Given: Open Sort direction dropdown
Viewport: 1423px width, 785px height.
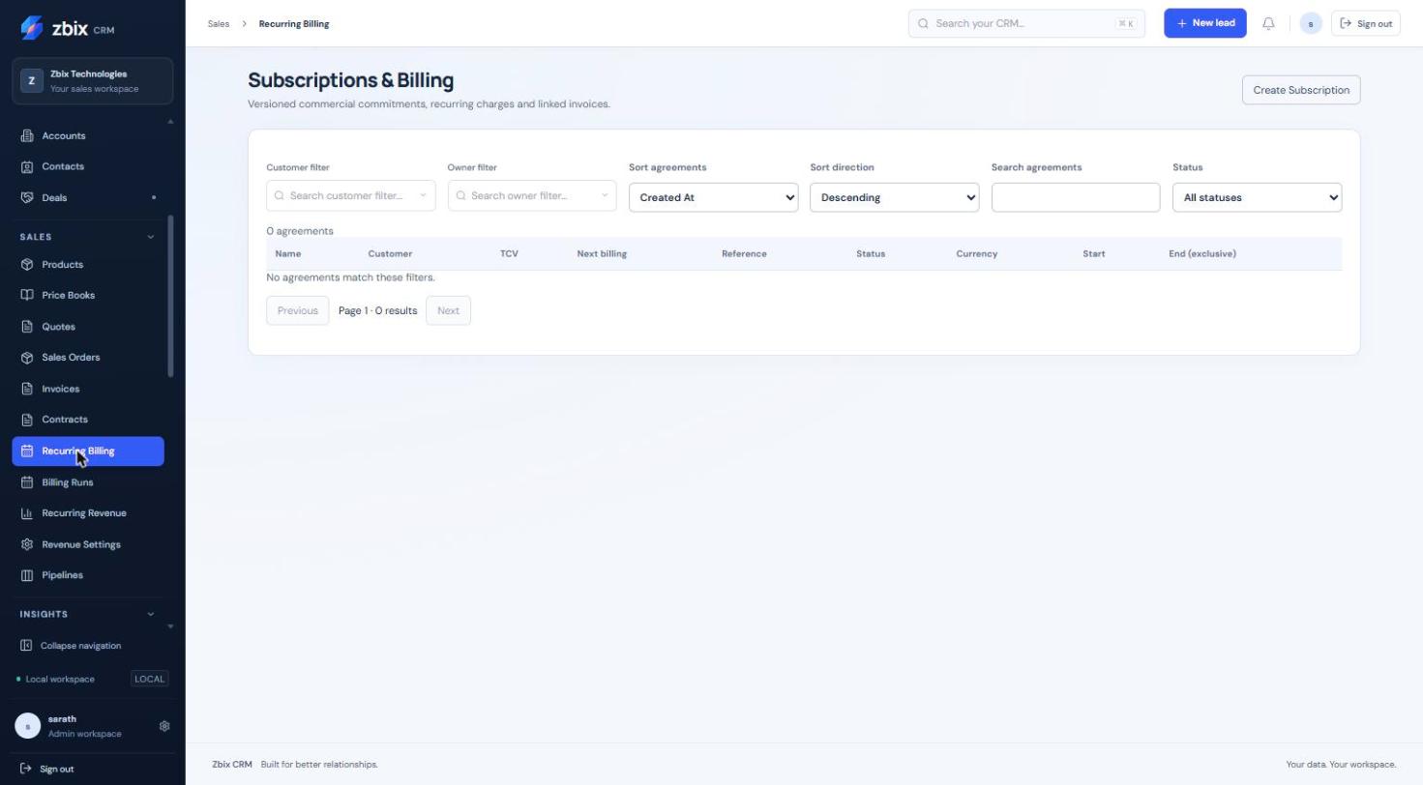Looking at the screenshot, I should click(x=895, y=197).
